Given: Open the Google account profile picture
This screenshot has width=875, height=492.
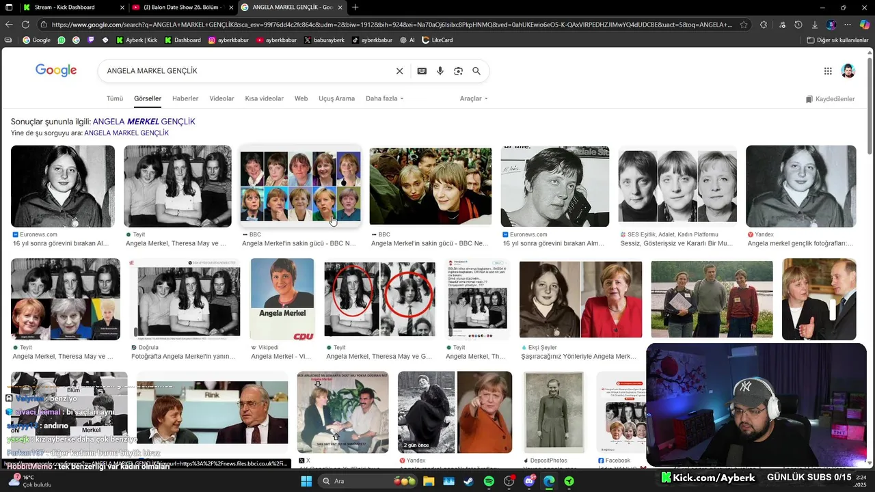Looking at the screenshot, I should pos(848,71).
